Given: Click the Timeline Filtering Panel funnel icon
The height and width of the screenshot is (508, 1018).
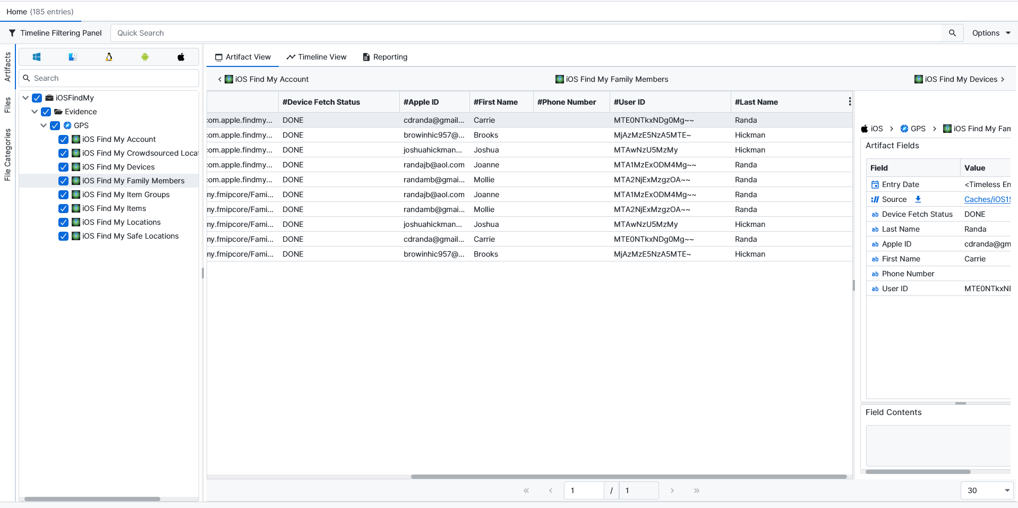Looking at the screenshot, I should point(12,33).
